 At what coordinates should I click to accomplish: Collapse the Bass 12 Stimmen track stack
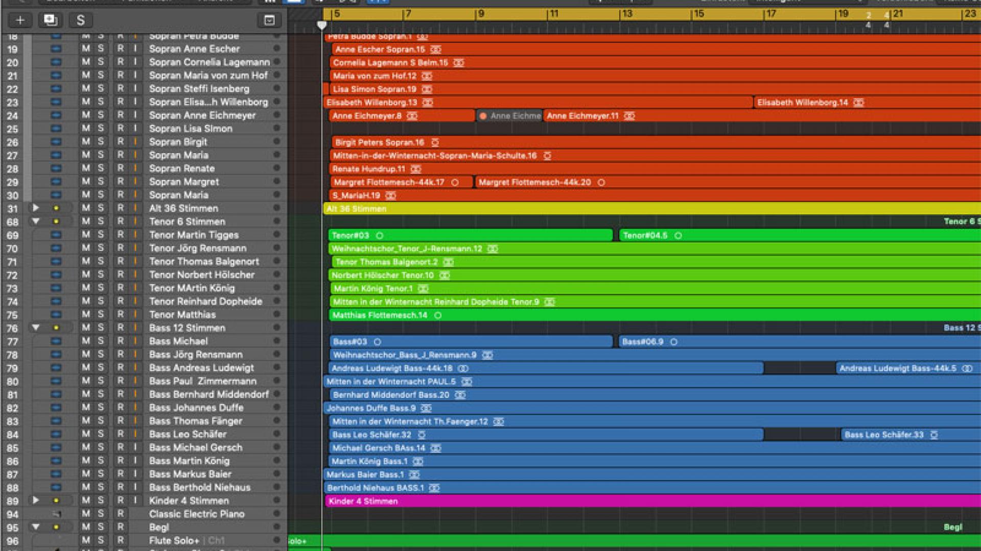pos(35,328)
